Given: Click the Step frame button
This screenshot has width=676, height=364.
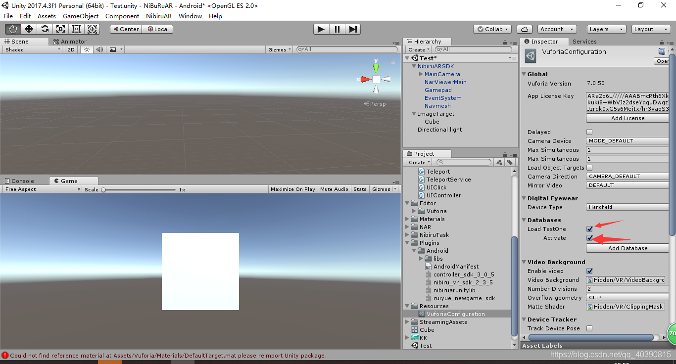Looking at the screenshot, I should click(352, 29).
